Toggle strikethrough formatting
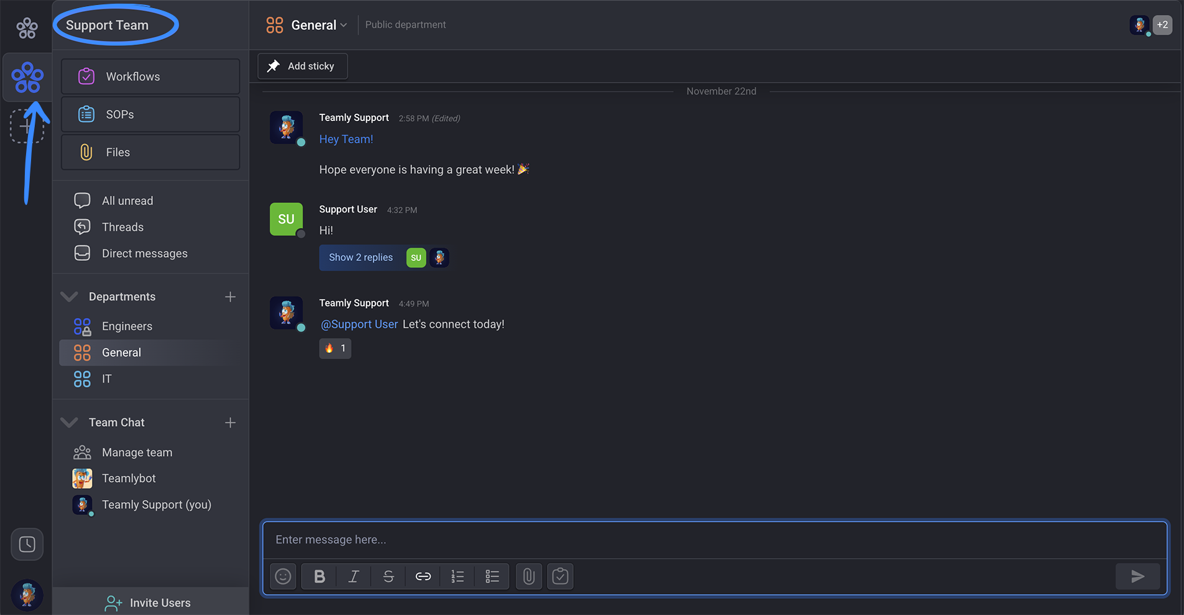The width and height of the screenshot is (1184, 615). click(388, 576)
